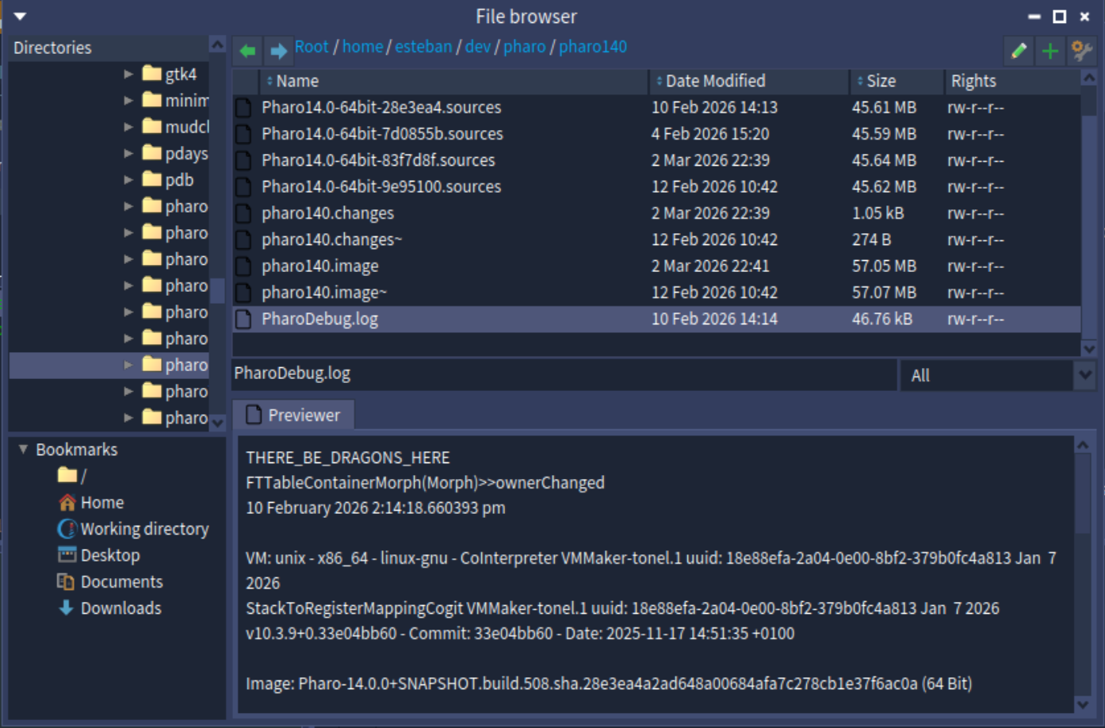Image resolution: width=1105 pixels, height=728 pixels.
Task: Navigate to esteban in breadcrumb path
Action: pos(423,47)
